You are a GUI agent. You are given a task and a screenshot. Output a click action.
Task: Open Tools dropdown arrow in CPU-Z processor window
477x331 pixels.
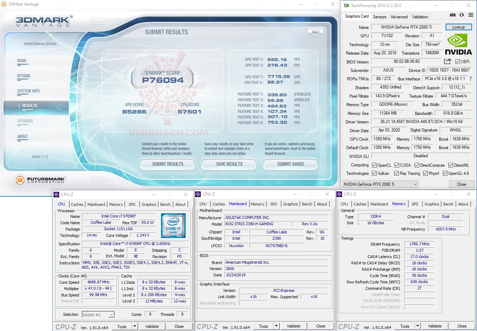pos(135,326)
